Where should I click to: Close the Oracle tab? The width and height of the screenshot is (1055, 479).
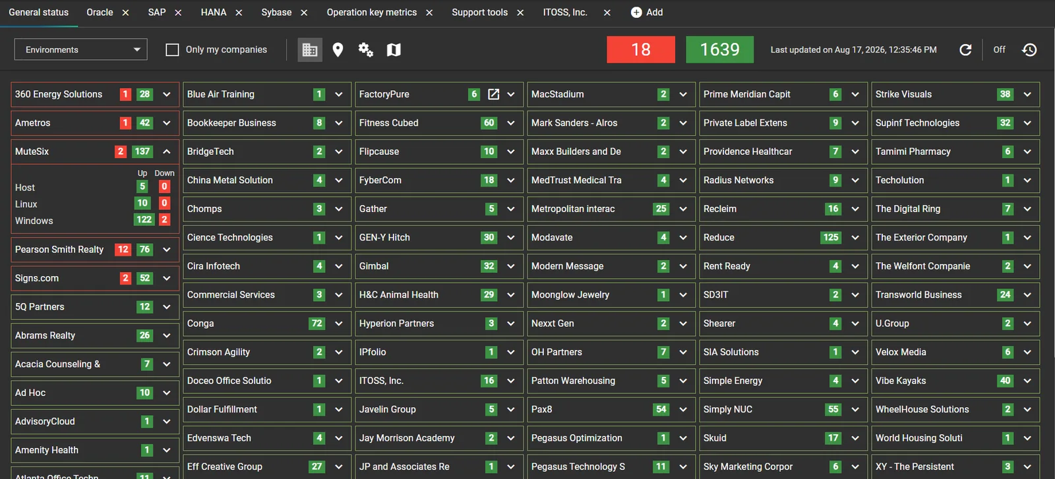[x=125, y=13]
